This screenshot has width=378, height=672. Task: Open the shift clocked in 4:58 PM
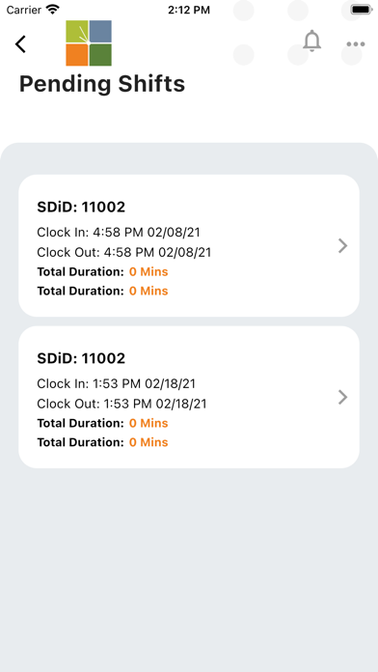point(189,245)
